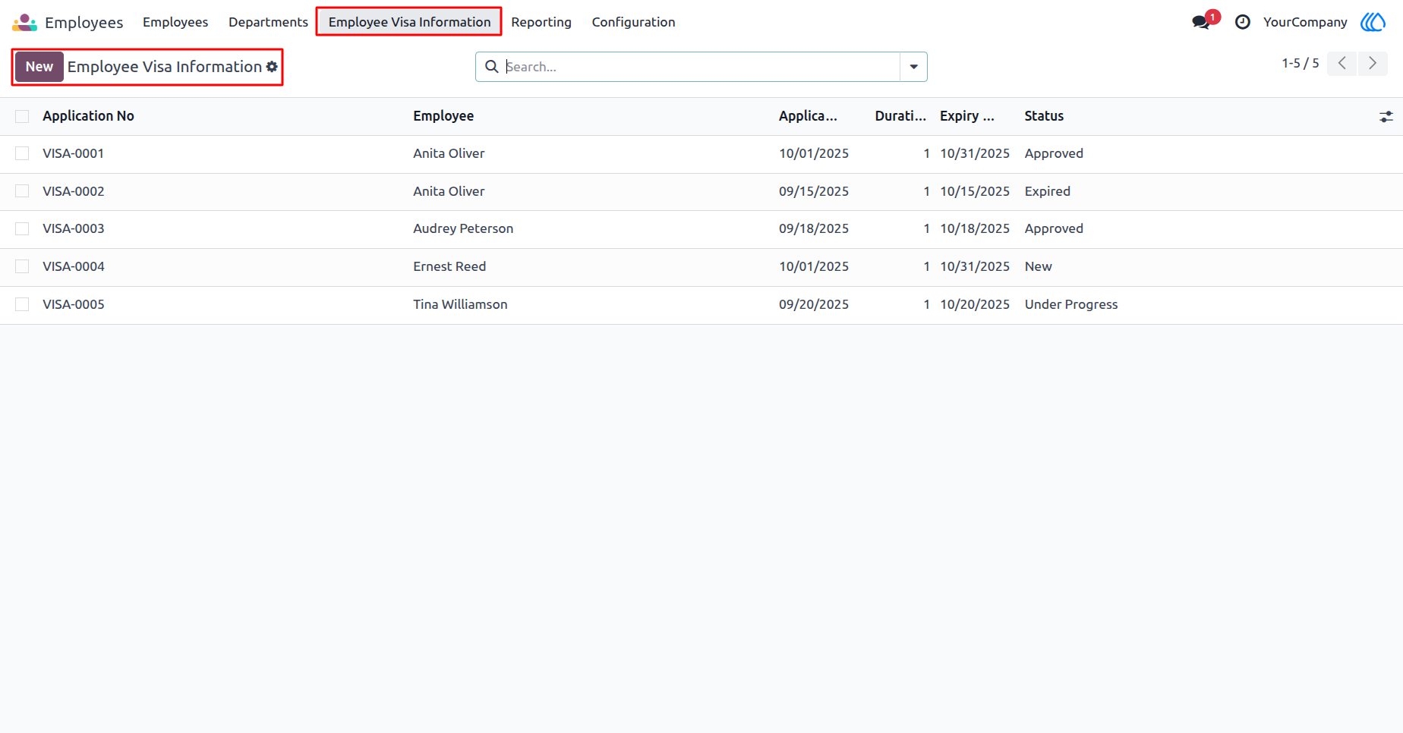
Task: Sort by Employee column header
Action: [x=443, y=116]
